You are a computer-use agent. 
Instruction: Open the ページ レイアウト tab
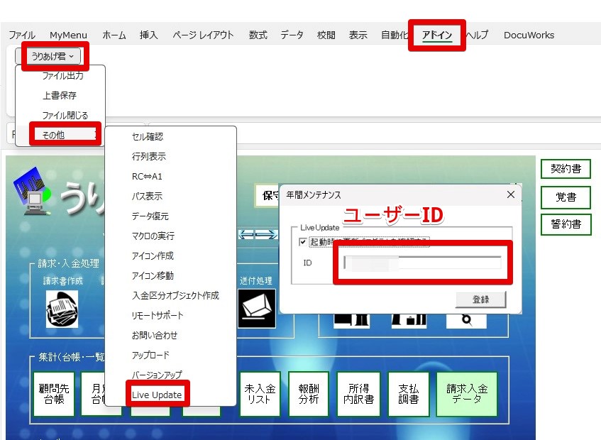coord(203,35)
